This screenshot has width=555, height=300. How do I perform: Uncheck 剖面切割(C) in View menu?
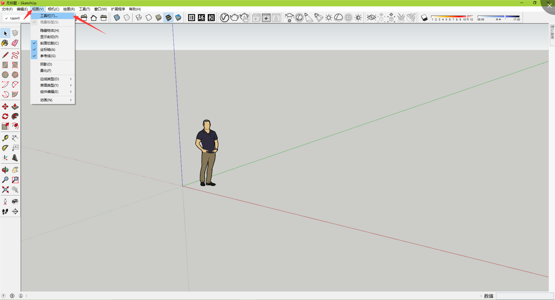click(49, 43)
